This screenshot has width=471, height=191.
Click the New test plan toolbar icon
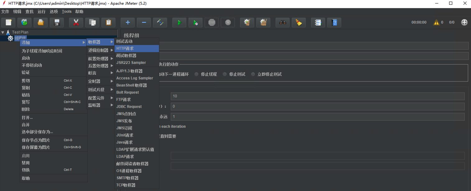pos(8,22)
